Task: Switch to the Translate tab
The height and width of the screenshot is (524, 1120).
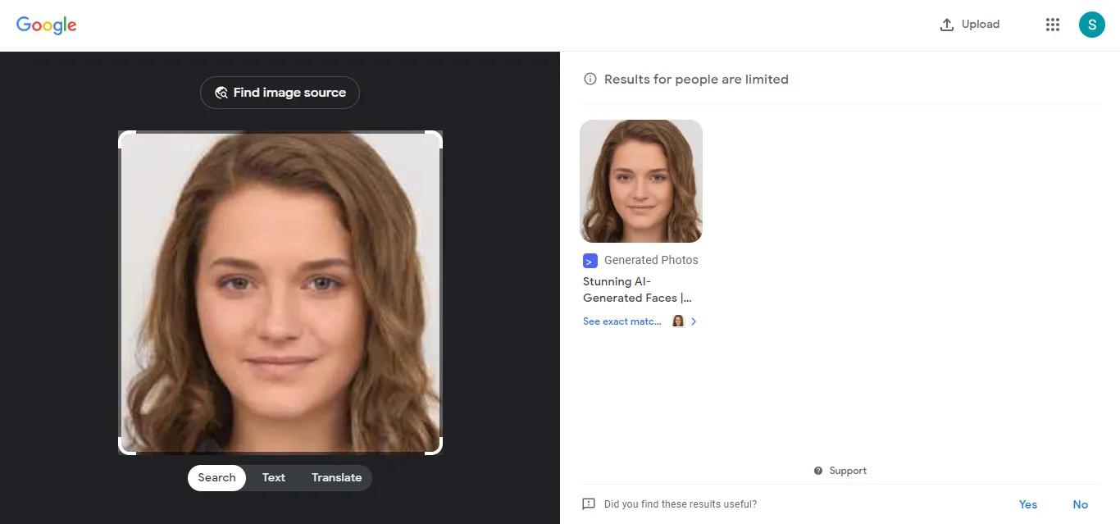Action: coord(336,477)
